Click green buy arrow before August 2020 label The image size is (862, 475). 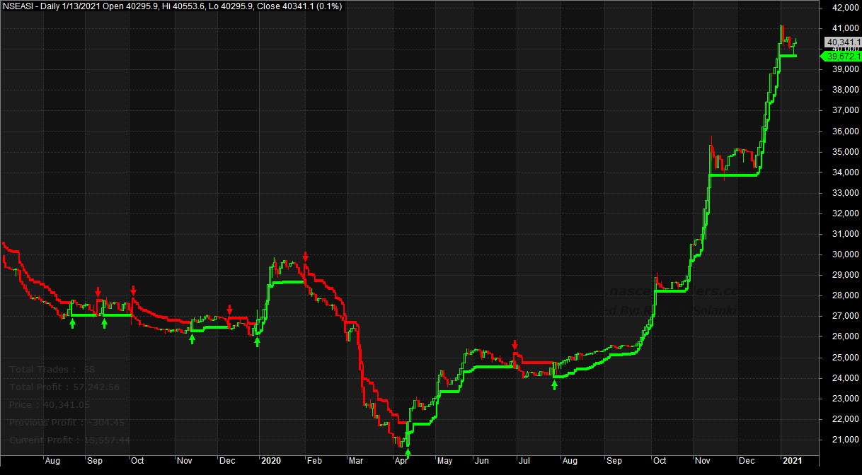tap(554, 385)
